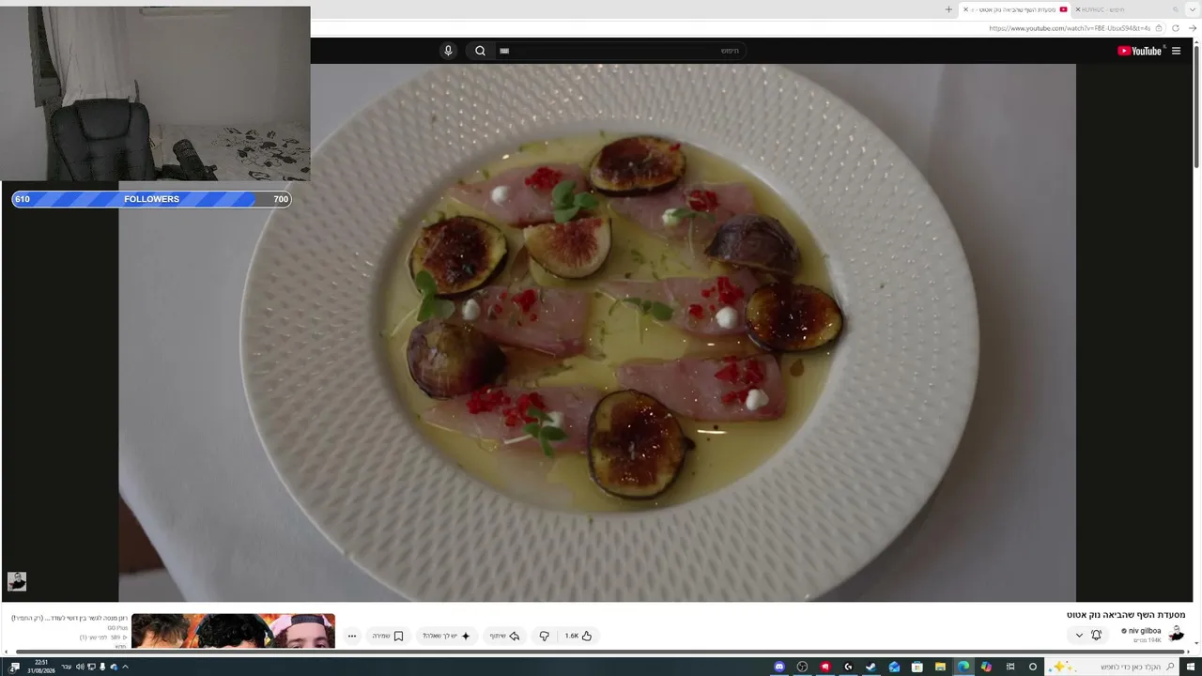The image size is (1202, 676).
Task: Click the youtube.com address bar URL
Action: [x=1070, y=28]
